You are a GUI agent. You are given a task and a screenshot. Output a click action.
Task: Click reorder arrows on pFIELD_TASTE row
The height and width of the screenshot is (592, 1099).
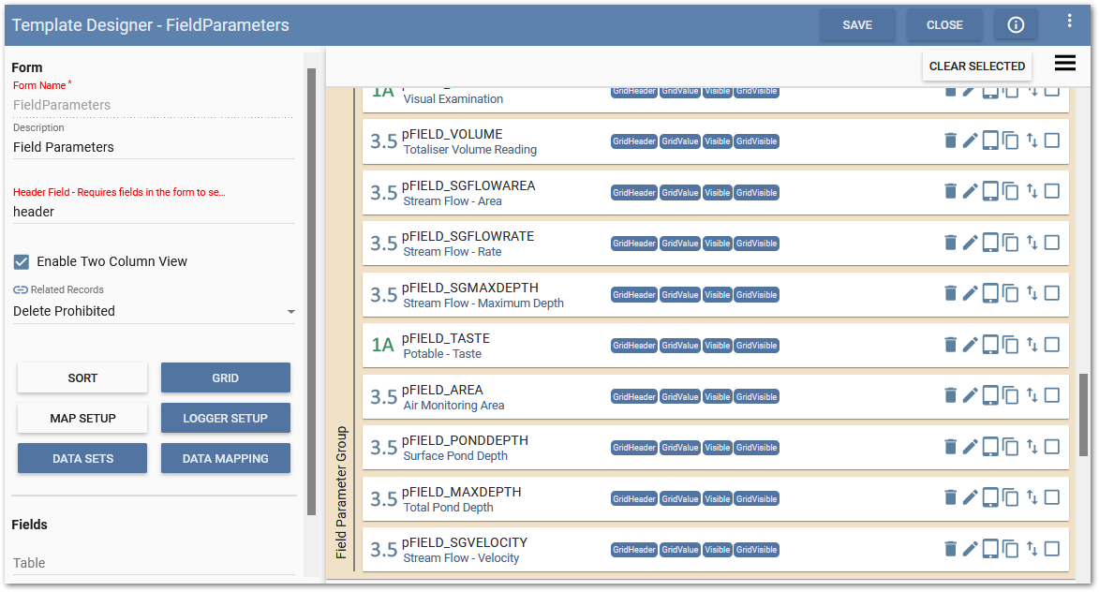pos(1032,345)
